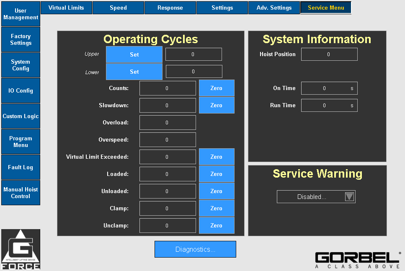
Task: Zero the Counts value
Action: 216,88
